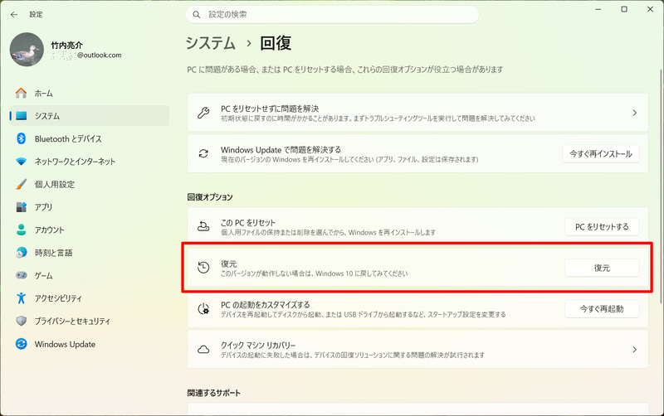664x416 pixels.
Task: Click システム in the breadcrumb
Action: [211, 44]
